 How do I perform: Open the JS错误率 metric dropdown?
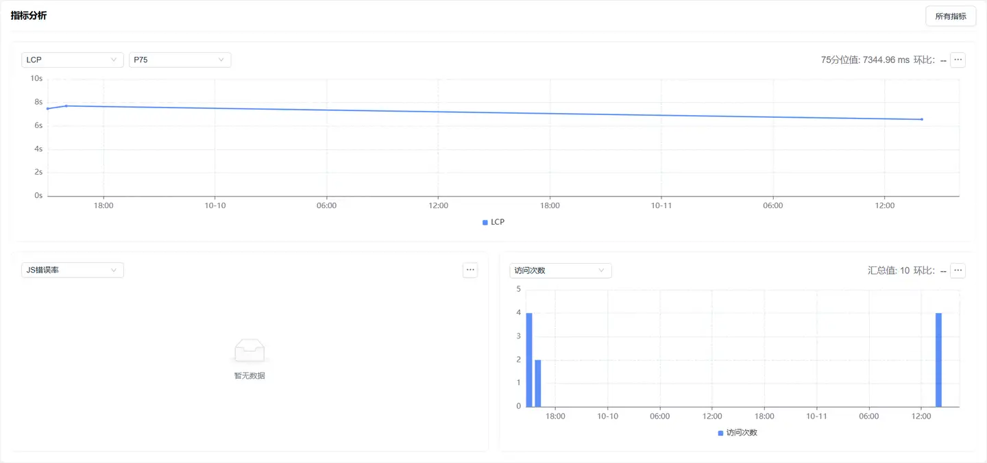72,270
